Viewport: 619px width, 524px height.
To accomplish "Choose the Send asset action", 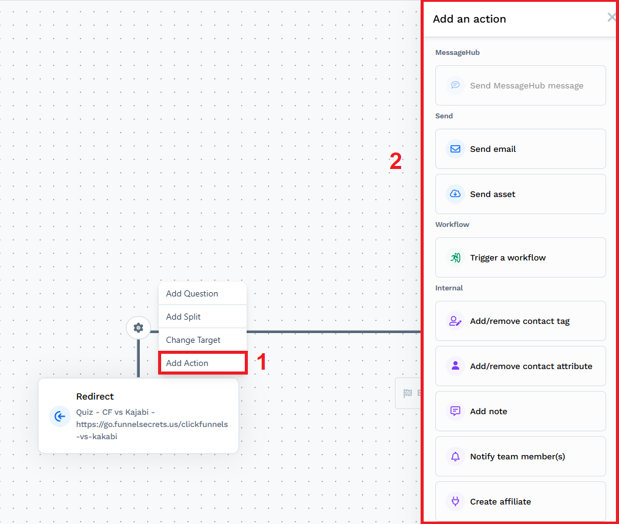I will [x=520, y=194].
